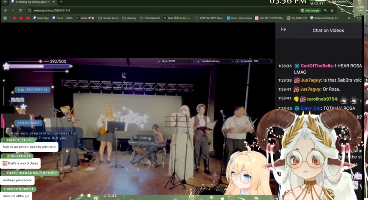The height and width of the screenshot is (200, 368).
Task: Click the 'that's a weird Daryl' bubble
Action: point(20,163)
